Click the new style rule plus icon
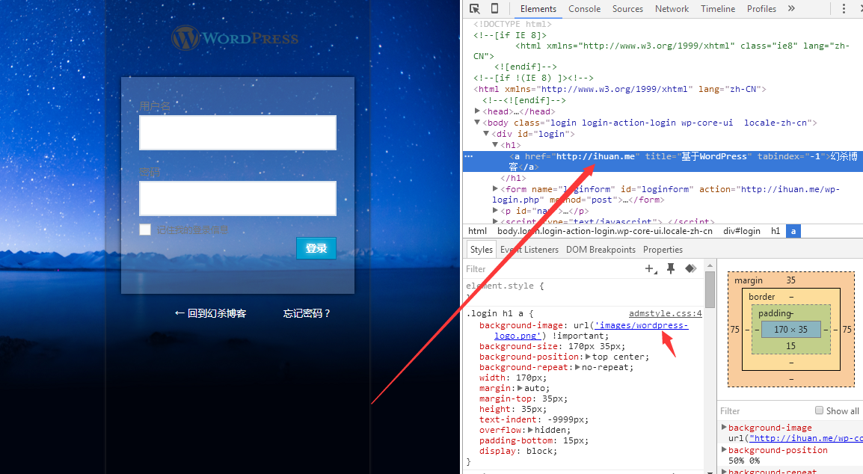Viewport: 863px width, 474px height. coord(650,268)
